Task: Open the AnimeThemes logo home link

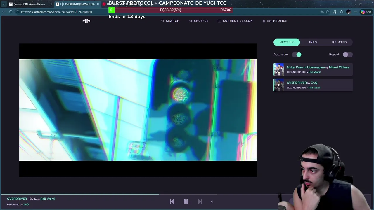Action: (x=86, y=21)
